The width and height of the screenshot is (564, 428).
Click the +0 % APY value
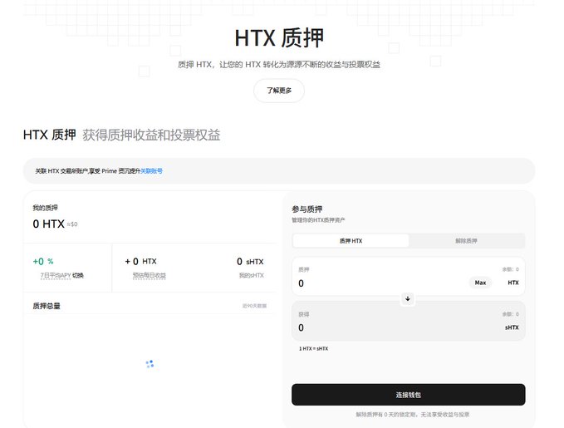43,261
